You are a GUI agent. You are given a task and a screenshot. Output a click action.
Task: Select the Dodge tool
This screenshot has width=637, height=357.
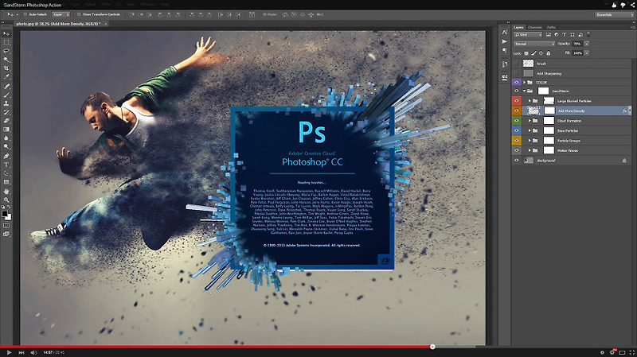(x=6, y=147)
